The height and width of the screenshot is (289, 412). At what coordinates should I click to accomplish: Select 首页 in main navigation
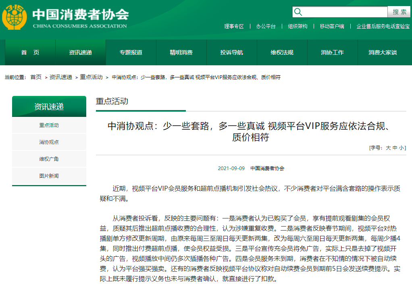[30, 52]
